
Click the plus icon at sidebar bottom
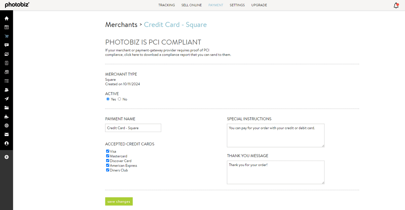pos(6,157)
